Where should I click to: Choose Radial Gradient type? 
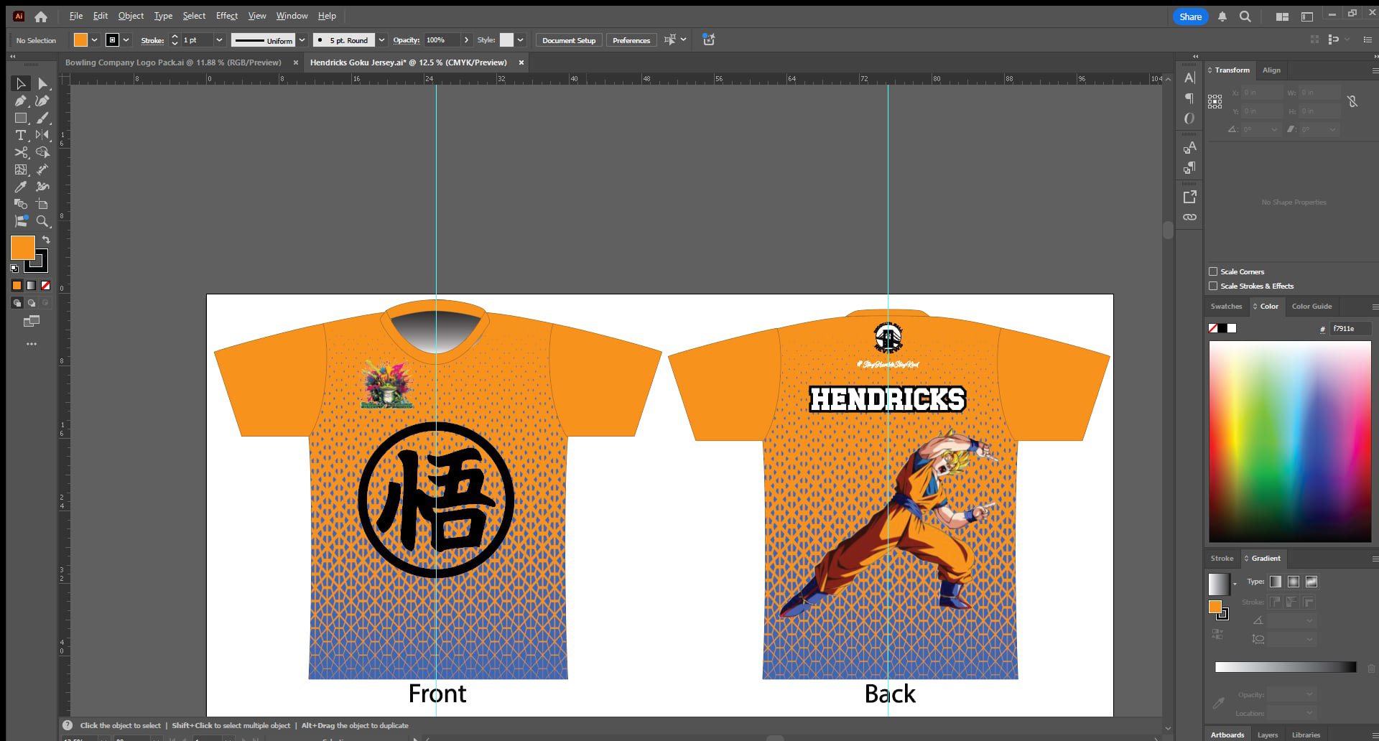1294,582
